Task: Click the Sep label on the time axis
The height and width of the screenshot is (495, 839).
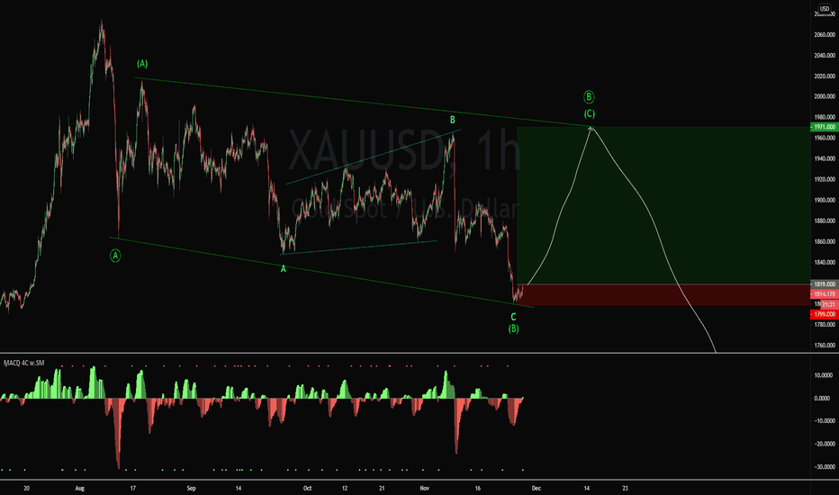Action: 192,488
